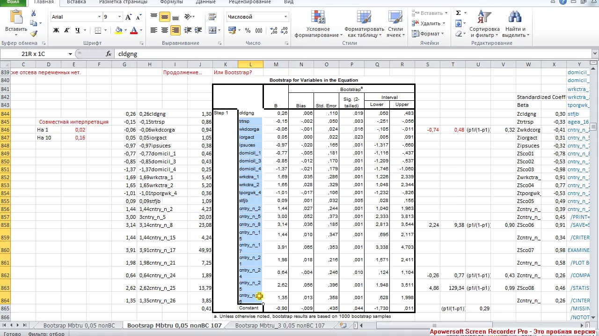Toggle bold Ж formatting
The height and width of the screenshot is (336, 599).
[x=56, y=30]
